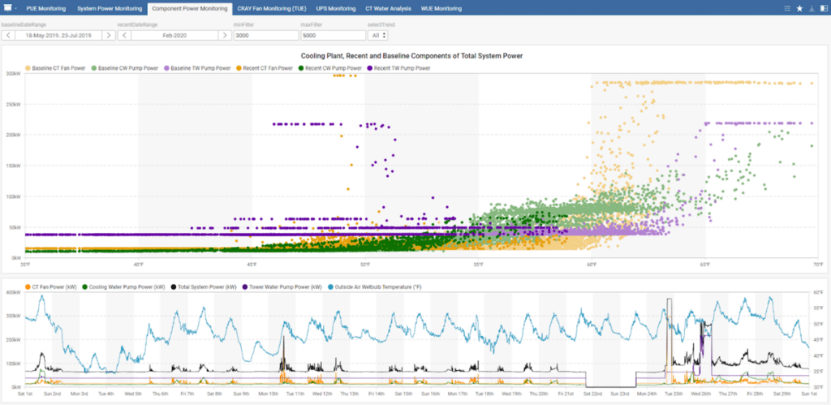This screenshot has height=405, width=831.
Task: Open WUE Monitoring tab
Action: (441, 8)
